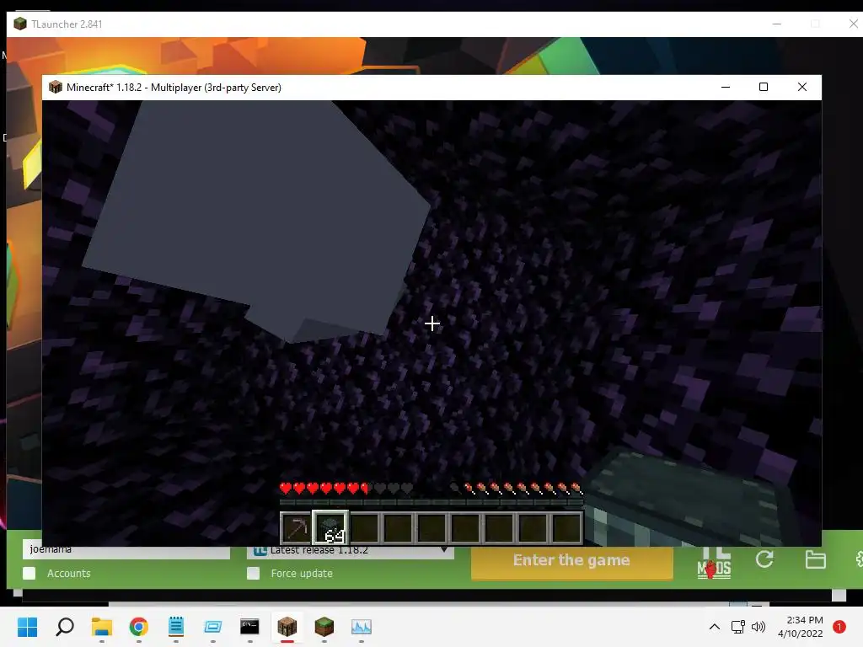Select the fifth hotbar slot
The image size is (863, 647).
tap(431, 528)
